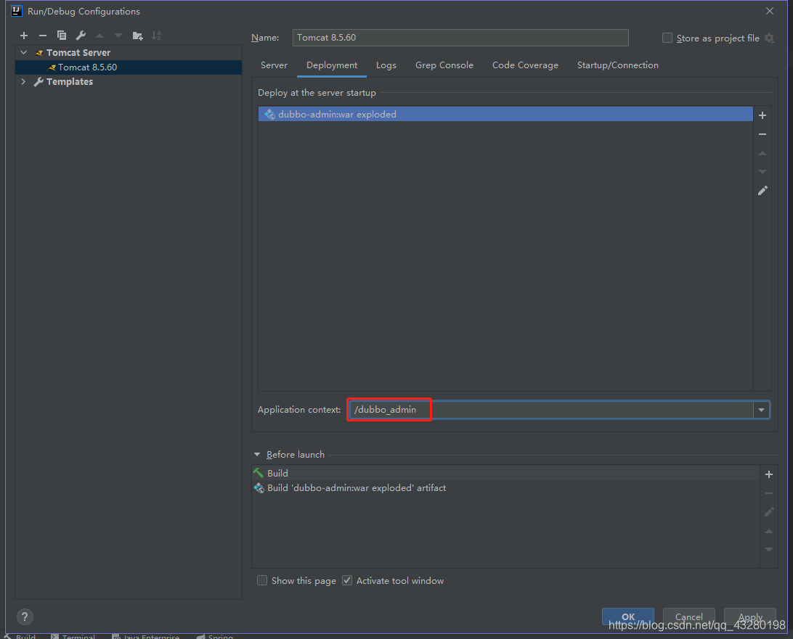
Task: Open the Logs tab
Action: click(386, 65)
